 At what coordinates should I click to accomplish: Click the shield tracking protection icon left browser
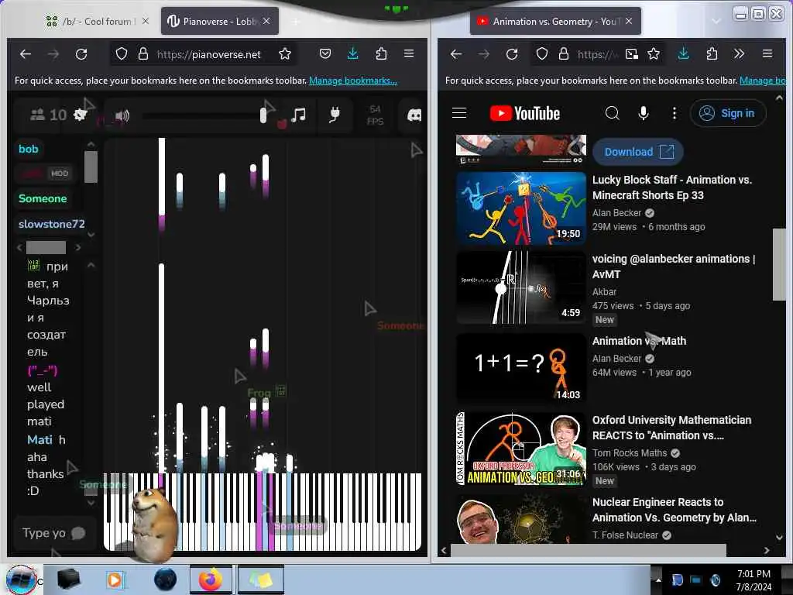pos(122,53)
